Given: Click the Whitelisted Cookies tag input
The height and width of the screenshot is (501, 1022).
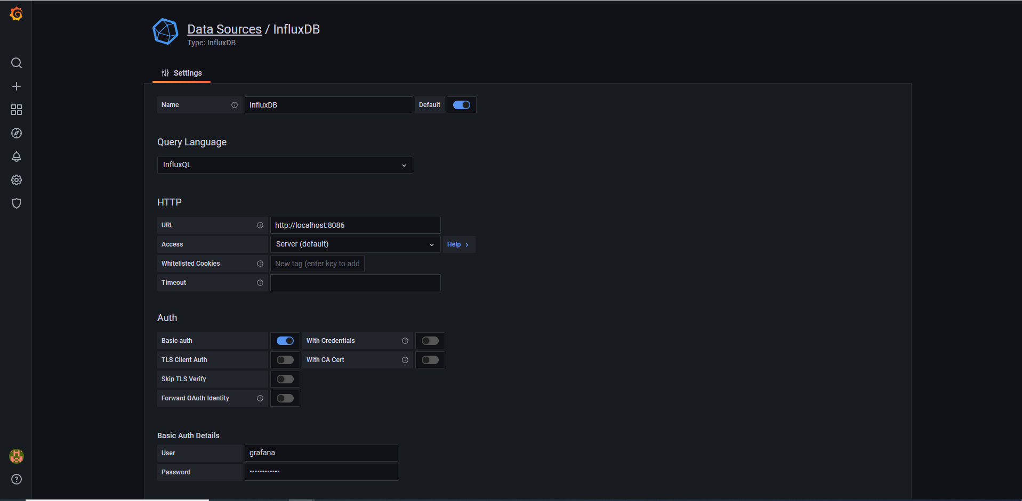Looking at the screenshot, I should point(317,264).
